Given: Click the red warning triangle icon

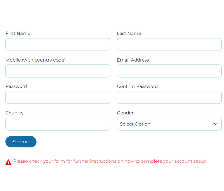Looking at the screenshot, I should 8,162.
